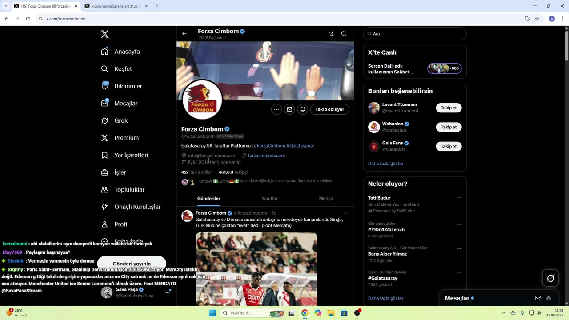Screen dimensions: 569x320
Task: Open options for Barış Alper Yılmaz trend
Action: pyautogui.click(x=459, y=248)
